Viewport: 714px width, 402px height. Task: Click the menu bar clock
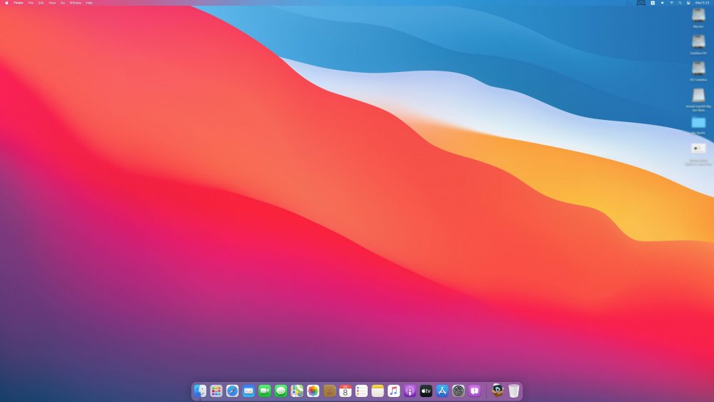click(x=702, y=3)
